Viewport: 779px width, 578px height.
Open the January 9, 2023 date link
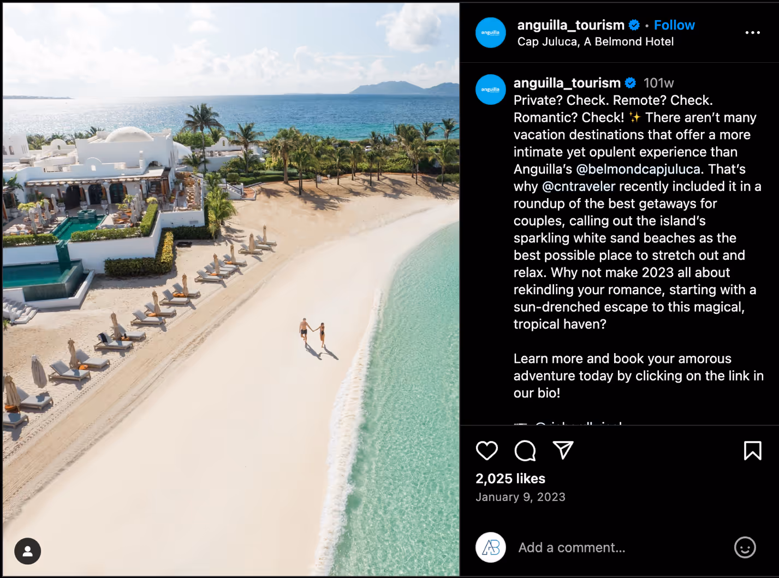click(x=520, y=497)
